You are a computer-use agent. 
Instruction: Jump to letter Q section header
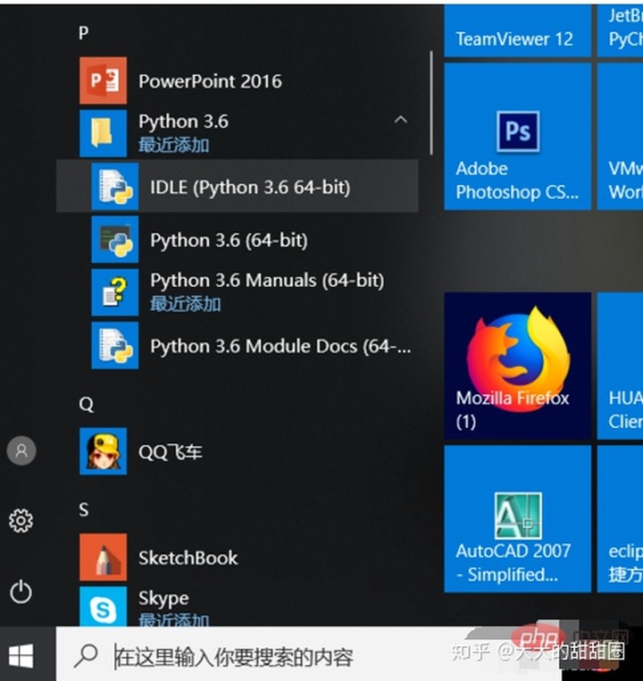(86, 404)
